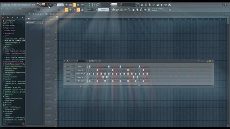The height and width of the screenshot is (129, 230).
Task: Select the top channel name button
Action: 80,67
